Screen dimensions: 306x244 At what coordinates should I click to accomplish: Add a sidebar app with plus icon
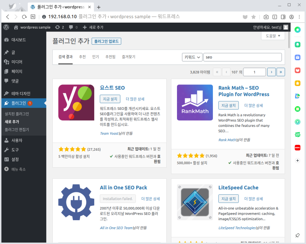click(298, 161)
